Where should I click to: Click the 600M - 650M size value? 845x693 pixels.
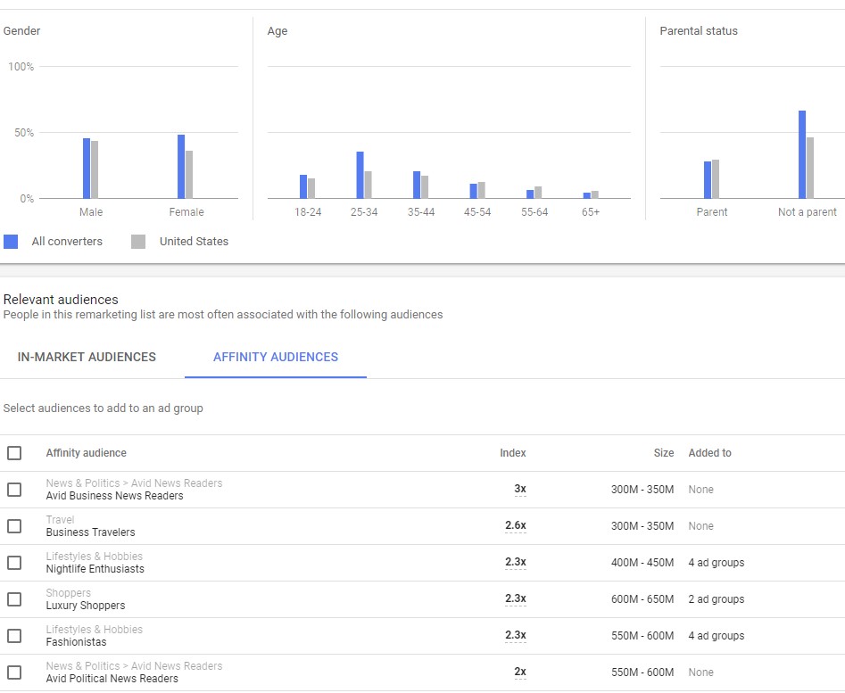(x=642, y=599)
